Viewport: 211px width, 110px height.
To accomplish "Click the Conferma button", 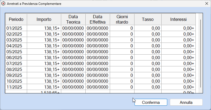I will click(x=151, y=102).
